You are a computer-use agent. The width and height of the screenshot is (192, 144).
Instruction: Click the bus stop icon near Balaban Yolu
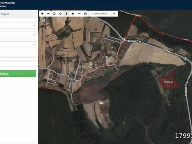(x=125, y=39)
